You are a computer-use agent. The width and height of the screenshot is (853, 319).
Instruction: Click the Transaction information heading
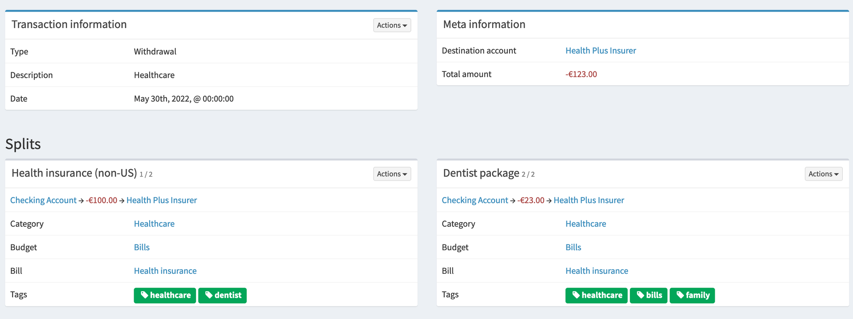click(69, 24)
